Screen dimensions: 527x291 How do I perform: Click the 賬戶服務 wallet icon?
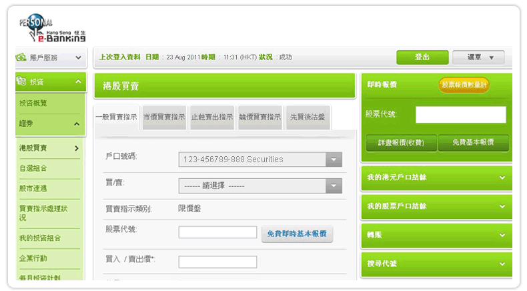22,58
